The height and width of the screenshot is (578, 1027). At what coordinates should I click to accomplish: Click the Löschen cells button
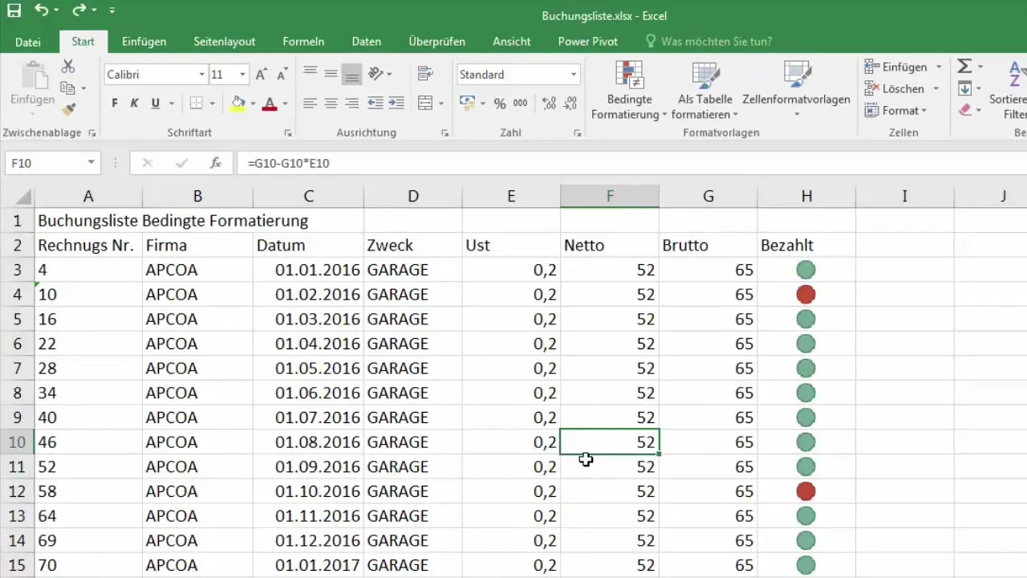(895, 88)
